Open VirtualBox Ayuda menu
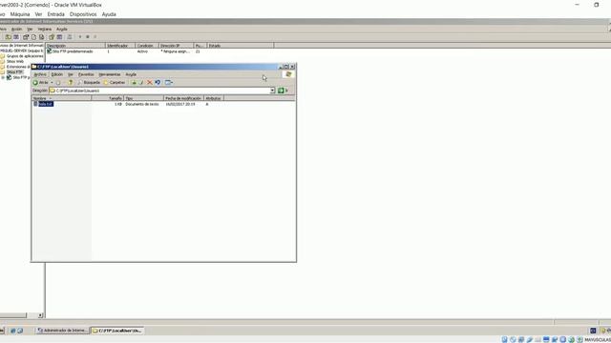The width and height of the screenshot is (611, 343). point(109,14)
